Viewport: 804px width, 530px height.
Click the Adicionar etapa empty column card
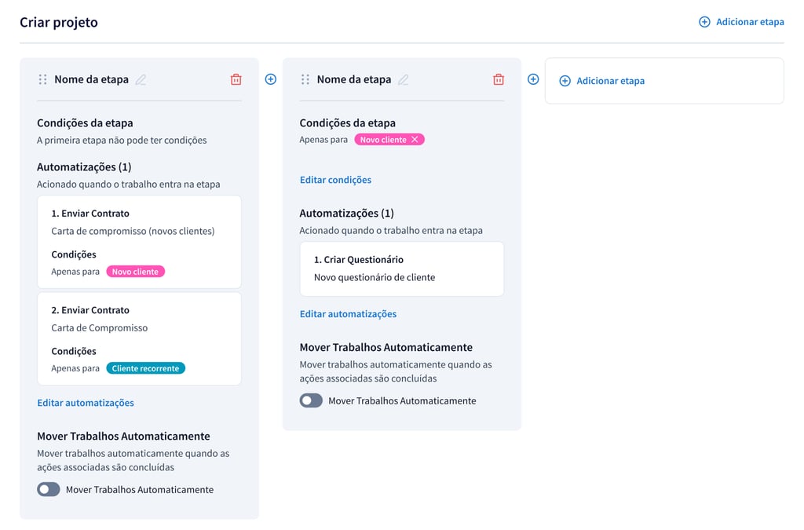(x=664, y=81)
